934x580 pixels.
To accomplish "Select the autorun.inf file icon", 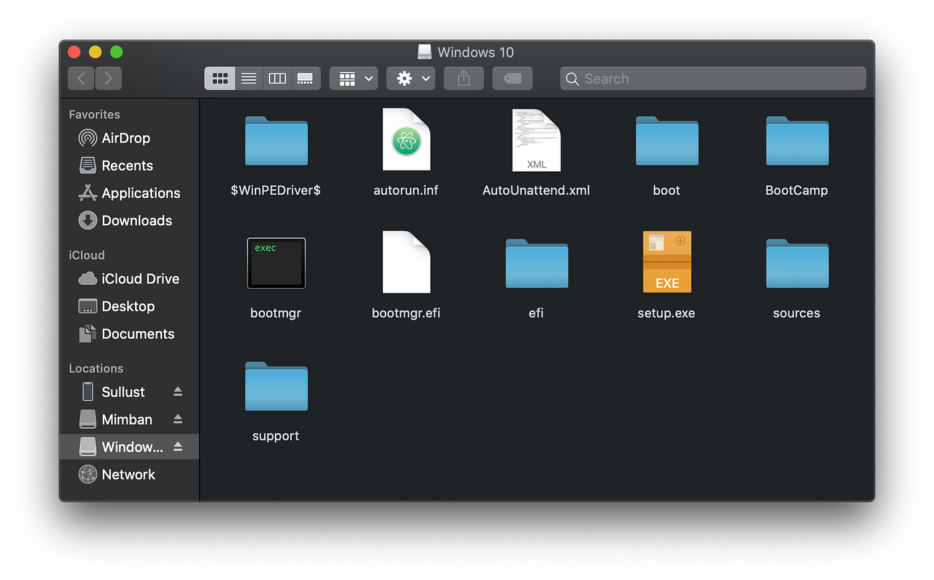I will [406, 139].
